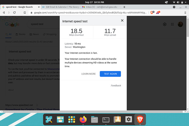Click the Google logo
Image resolution: width=189 pixels, height=126 pixels.
pos(12,24)
